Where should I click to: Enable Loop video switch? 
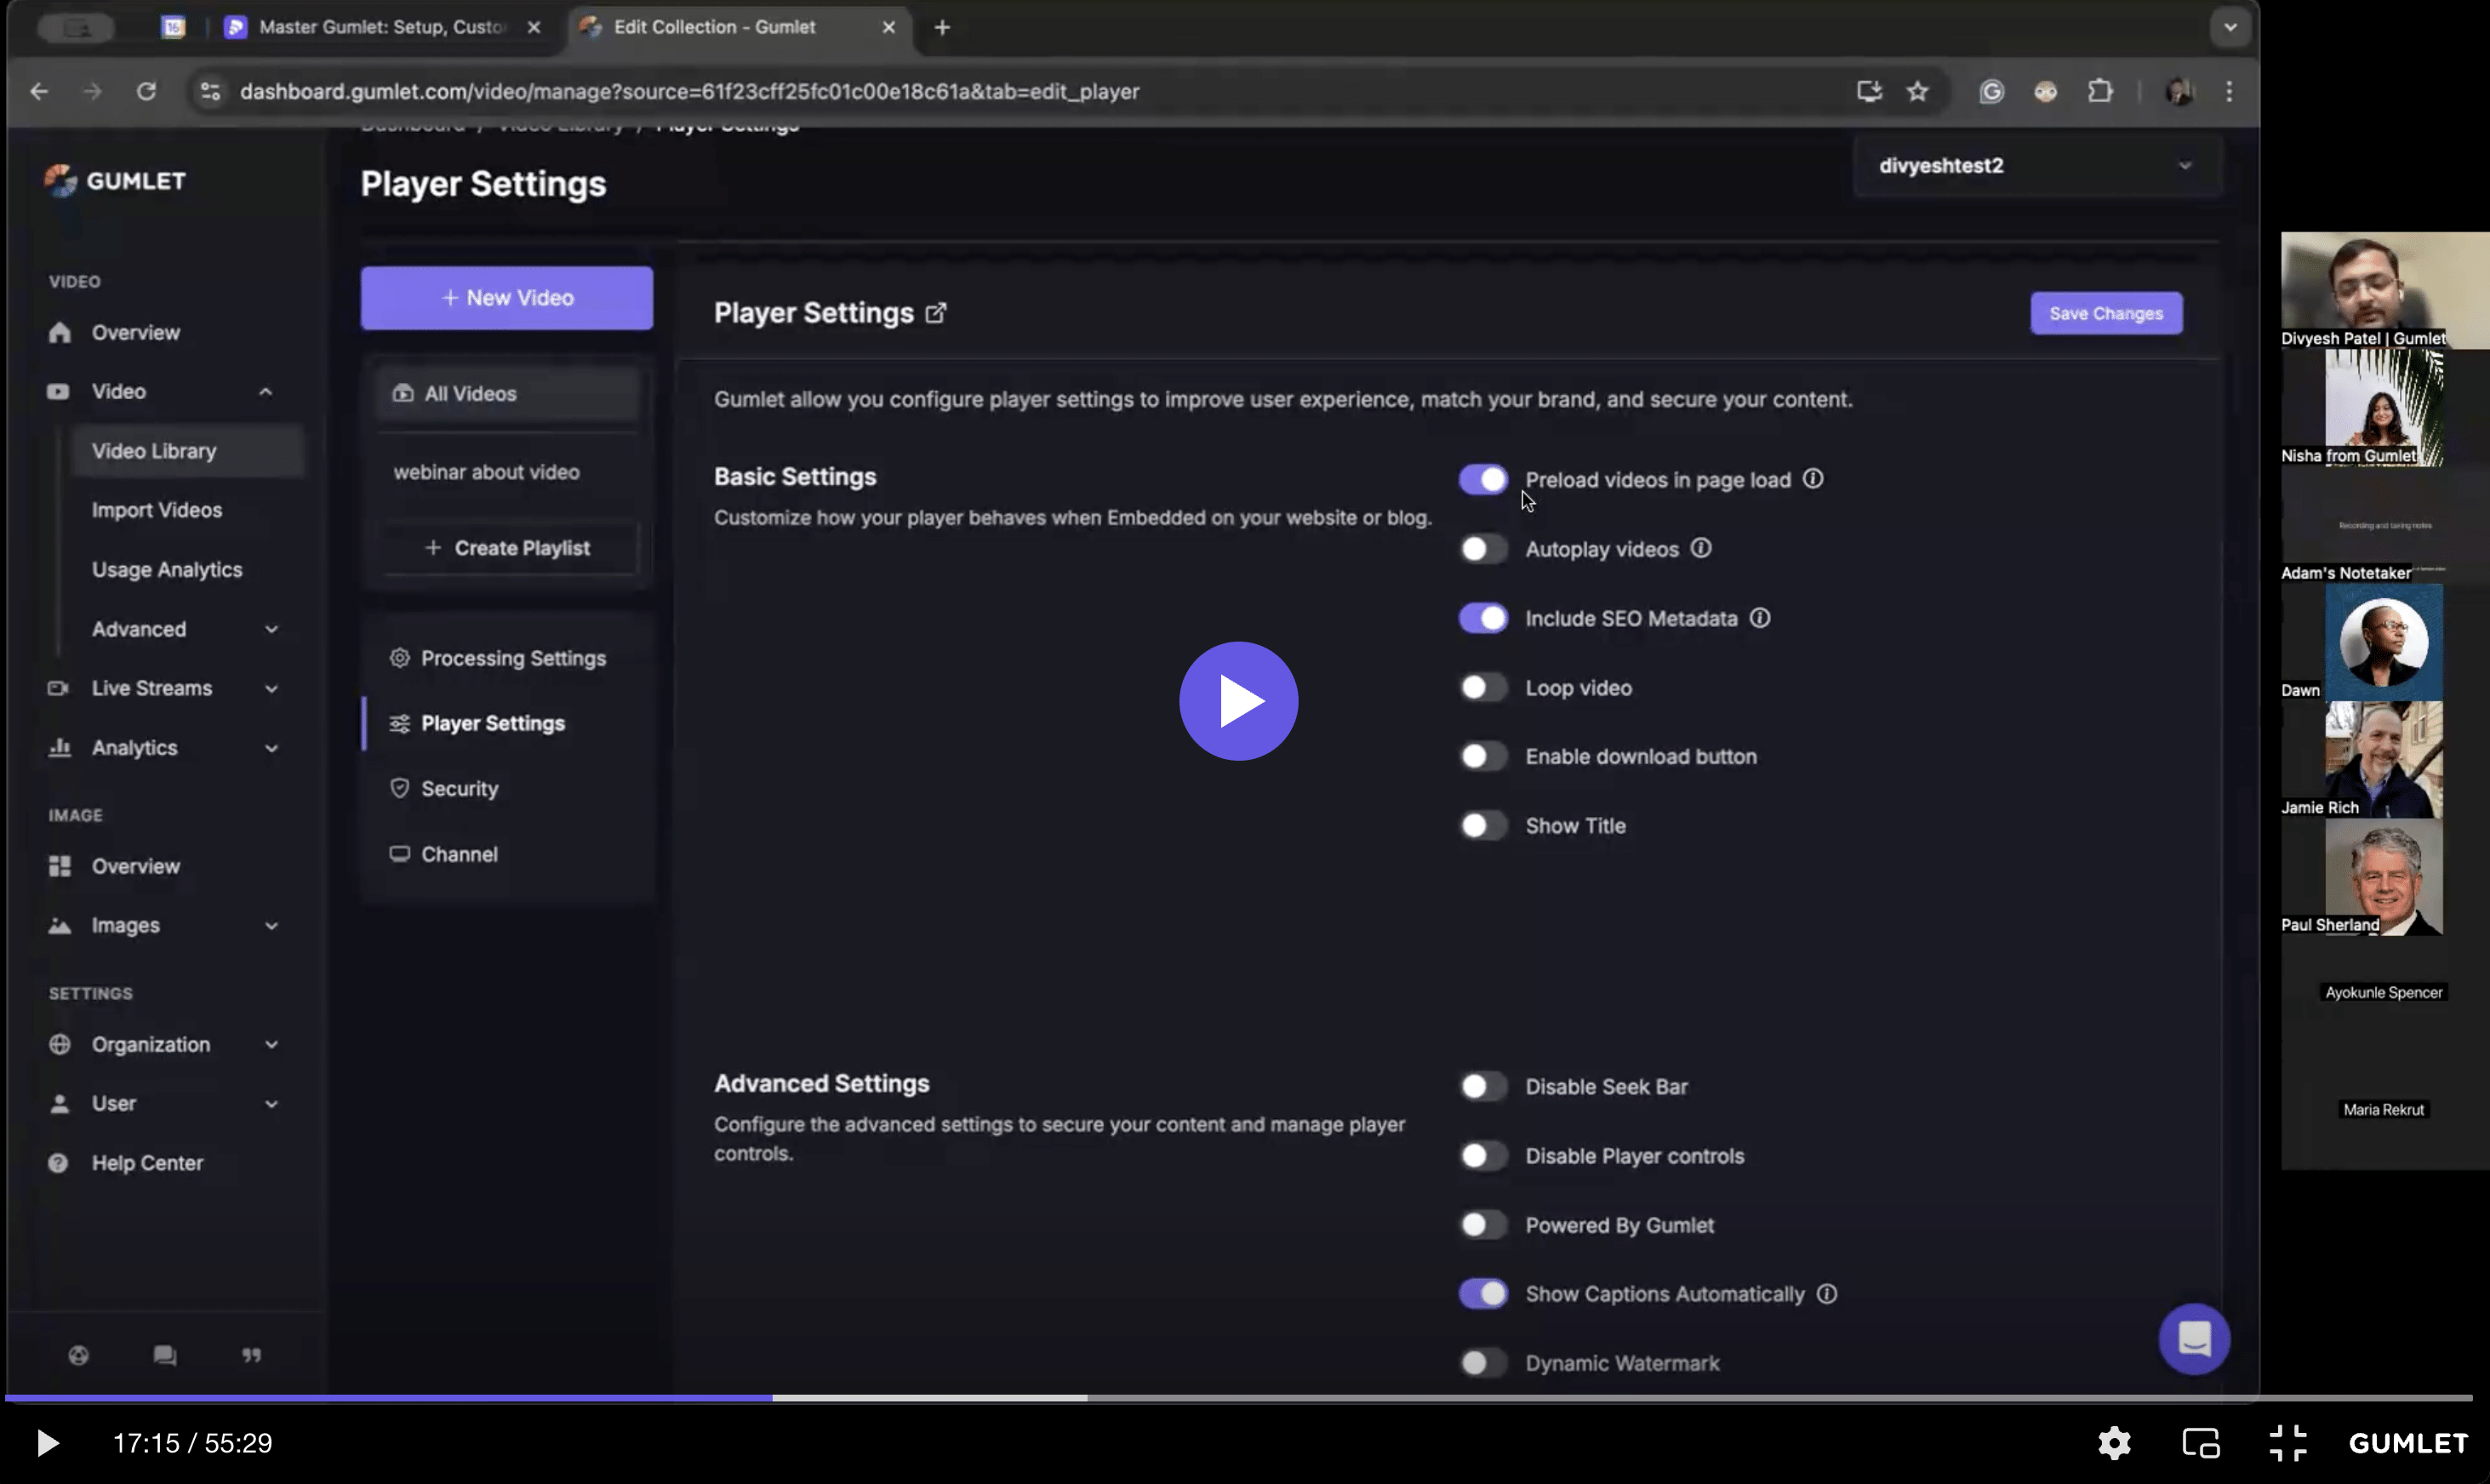tap(1483, 687)
